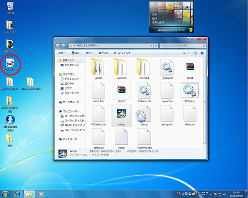This screenshot has height=198, width=248.
Task: Select the data2 archive file
Action: point(121,92)
